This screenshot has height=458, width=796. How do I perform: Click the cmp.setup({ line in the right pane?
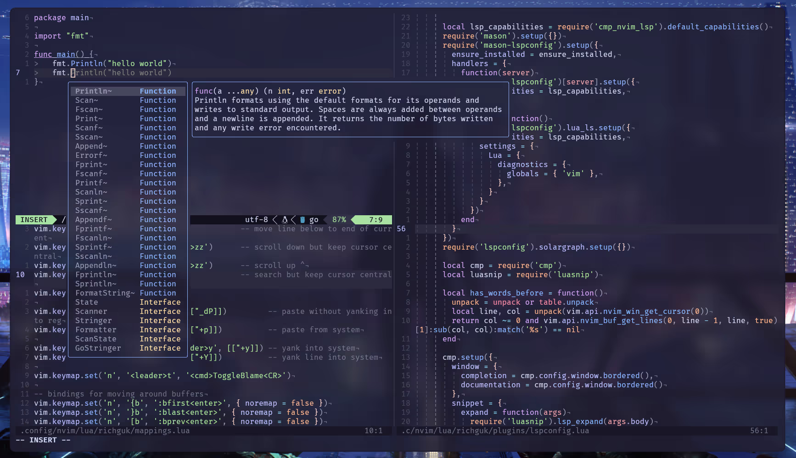tap(467, 357)
